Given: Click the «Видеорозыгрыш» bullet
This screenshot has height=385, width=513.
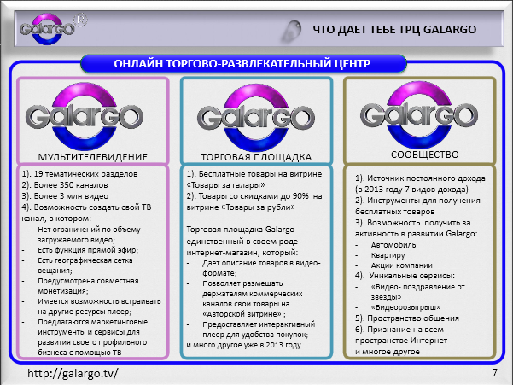Looking at the screenshot, I should pos(405,307).
